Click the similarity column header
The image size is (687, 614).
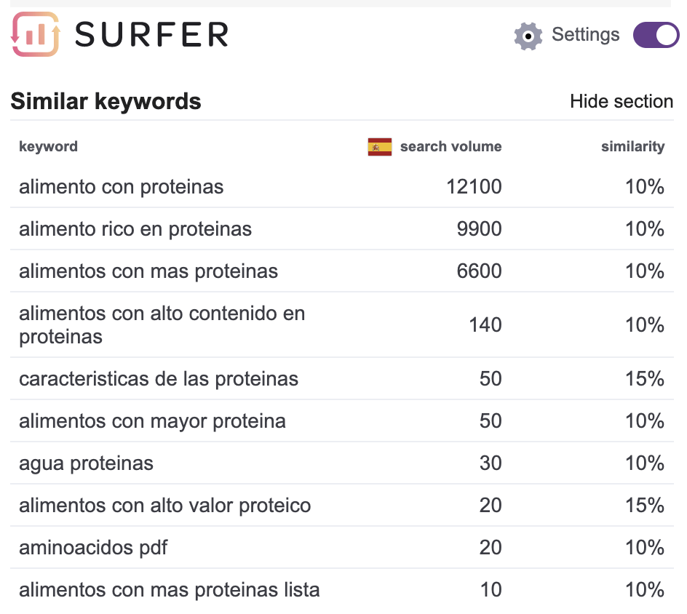pyautogui.click(x=632, y=147)
